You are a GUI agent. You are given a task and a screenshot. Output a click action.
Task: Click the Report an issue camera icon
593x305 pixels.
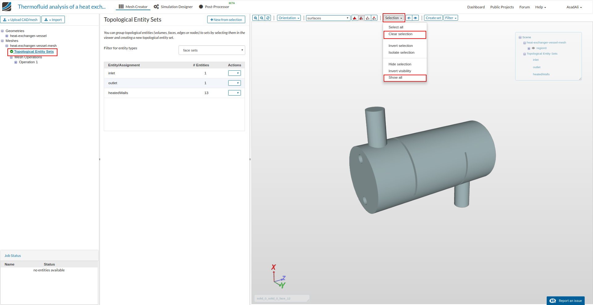click(x=553, y=301)
